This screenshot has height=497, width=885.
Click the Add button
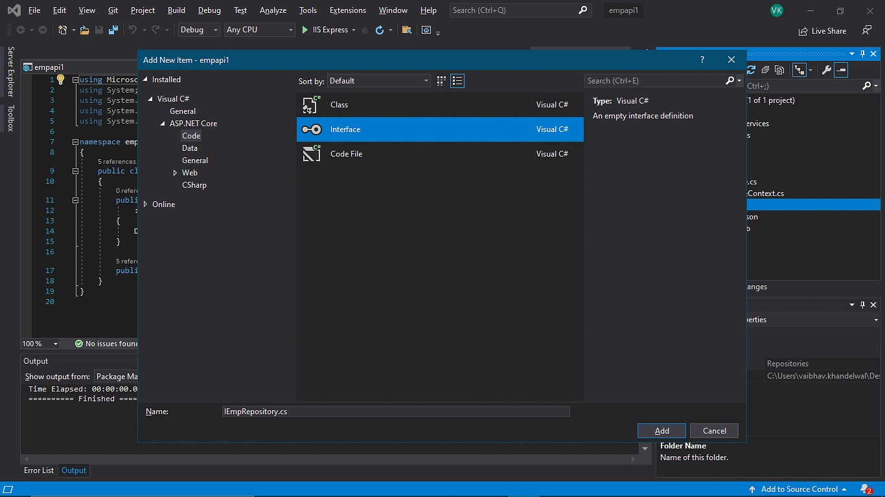click(662, 431)
